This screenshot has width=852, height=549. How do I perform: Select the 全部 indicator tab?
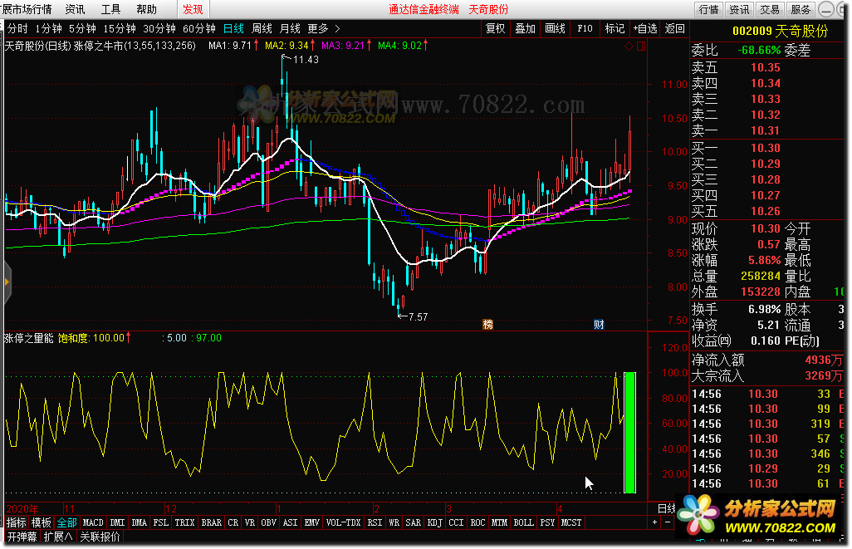coord(66,522)
